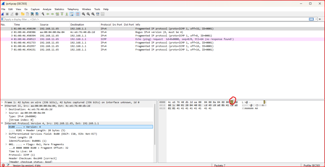Zoom out main window text
325x167 pixels.
(88, 14)
